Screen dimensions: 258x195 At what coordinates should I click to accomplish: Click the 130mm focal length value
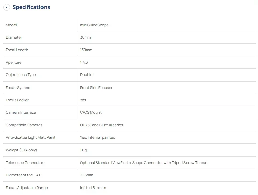coord(86,50)
